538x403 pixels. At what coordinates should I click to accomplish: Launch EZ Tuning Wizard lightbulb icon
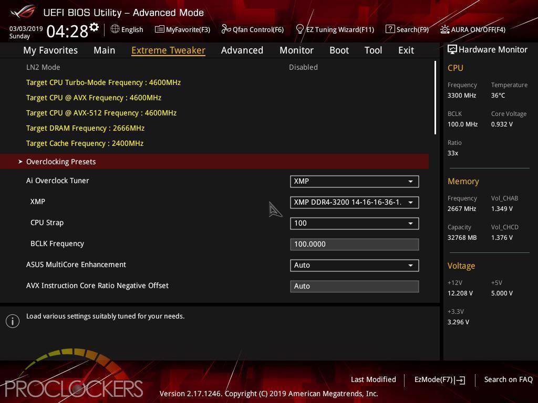[x=299, y=29]
